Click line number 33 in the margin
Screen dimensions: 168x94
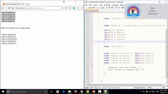(x=88, y=67)
